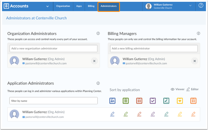Viewport: 208px width, 130px height.
Task: Sort by the yellow heart app icon
Action: (180, 101)
